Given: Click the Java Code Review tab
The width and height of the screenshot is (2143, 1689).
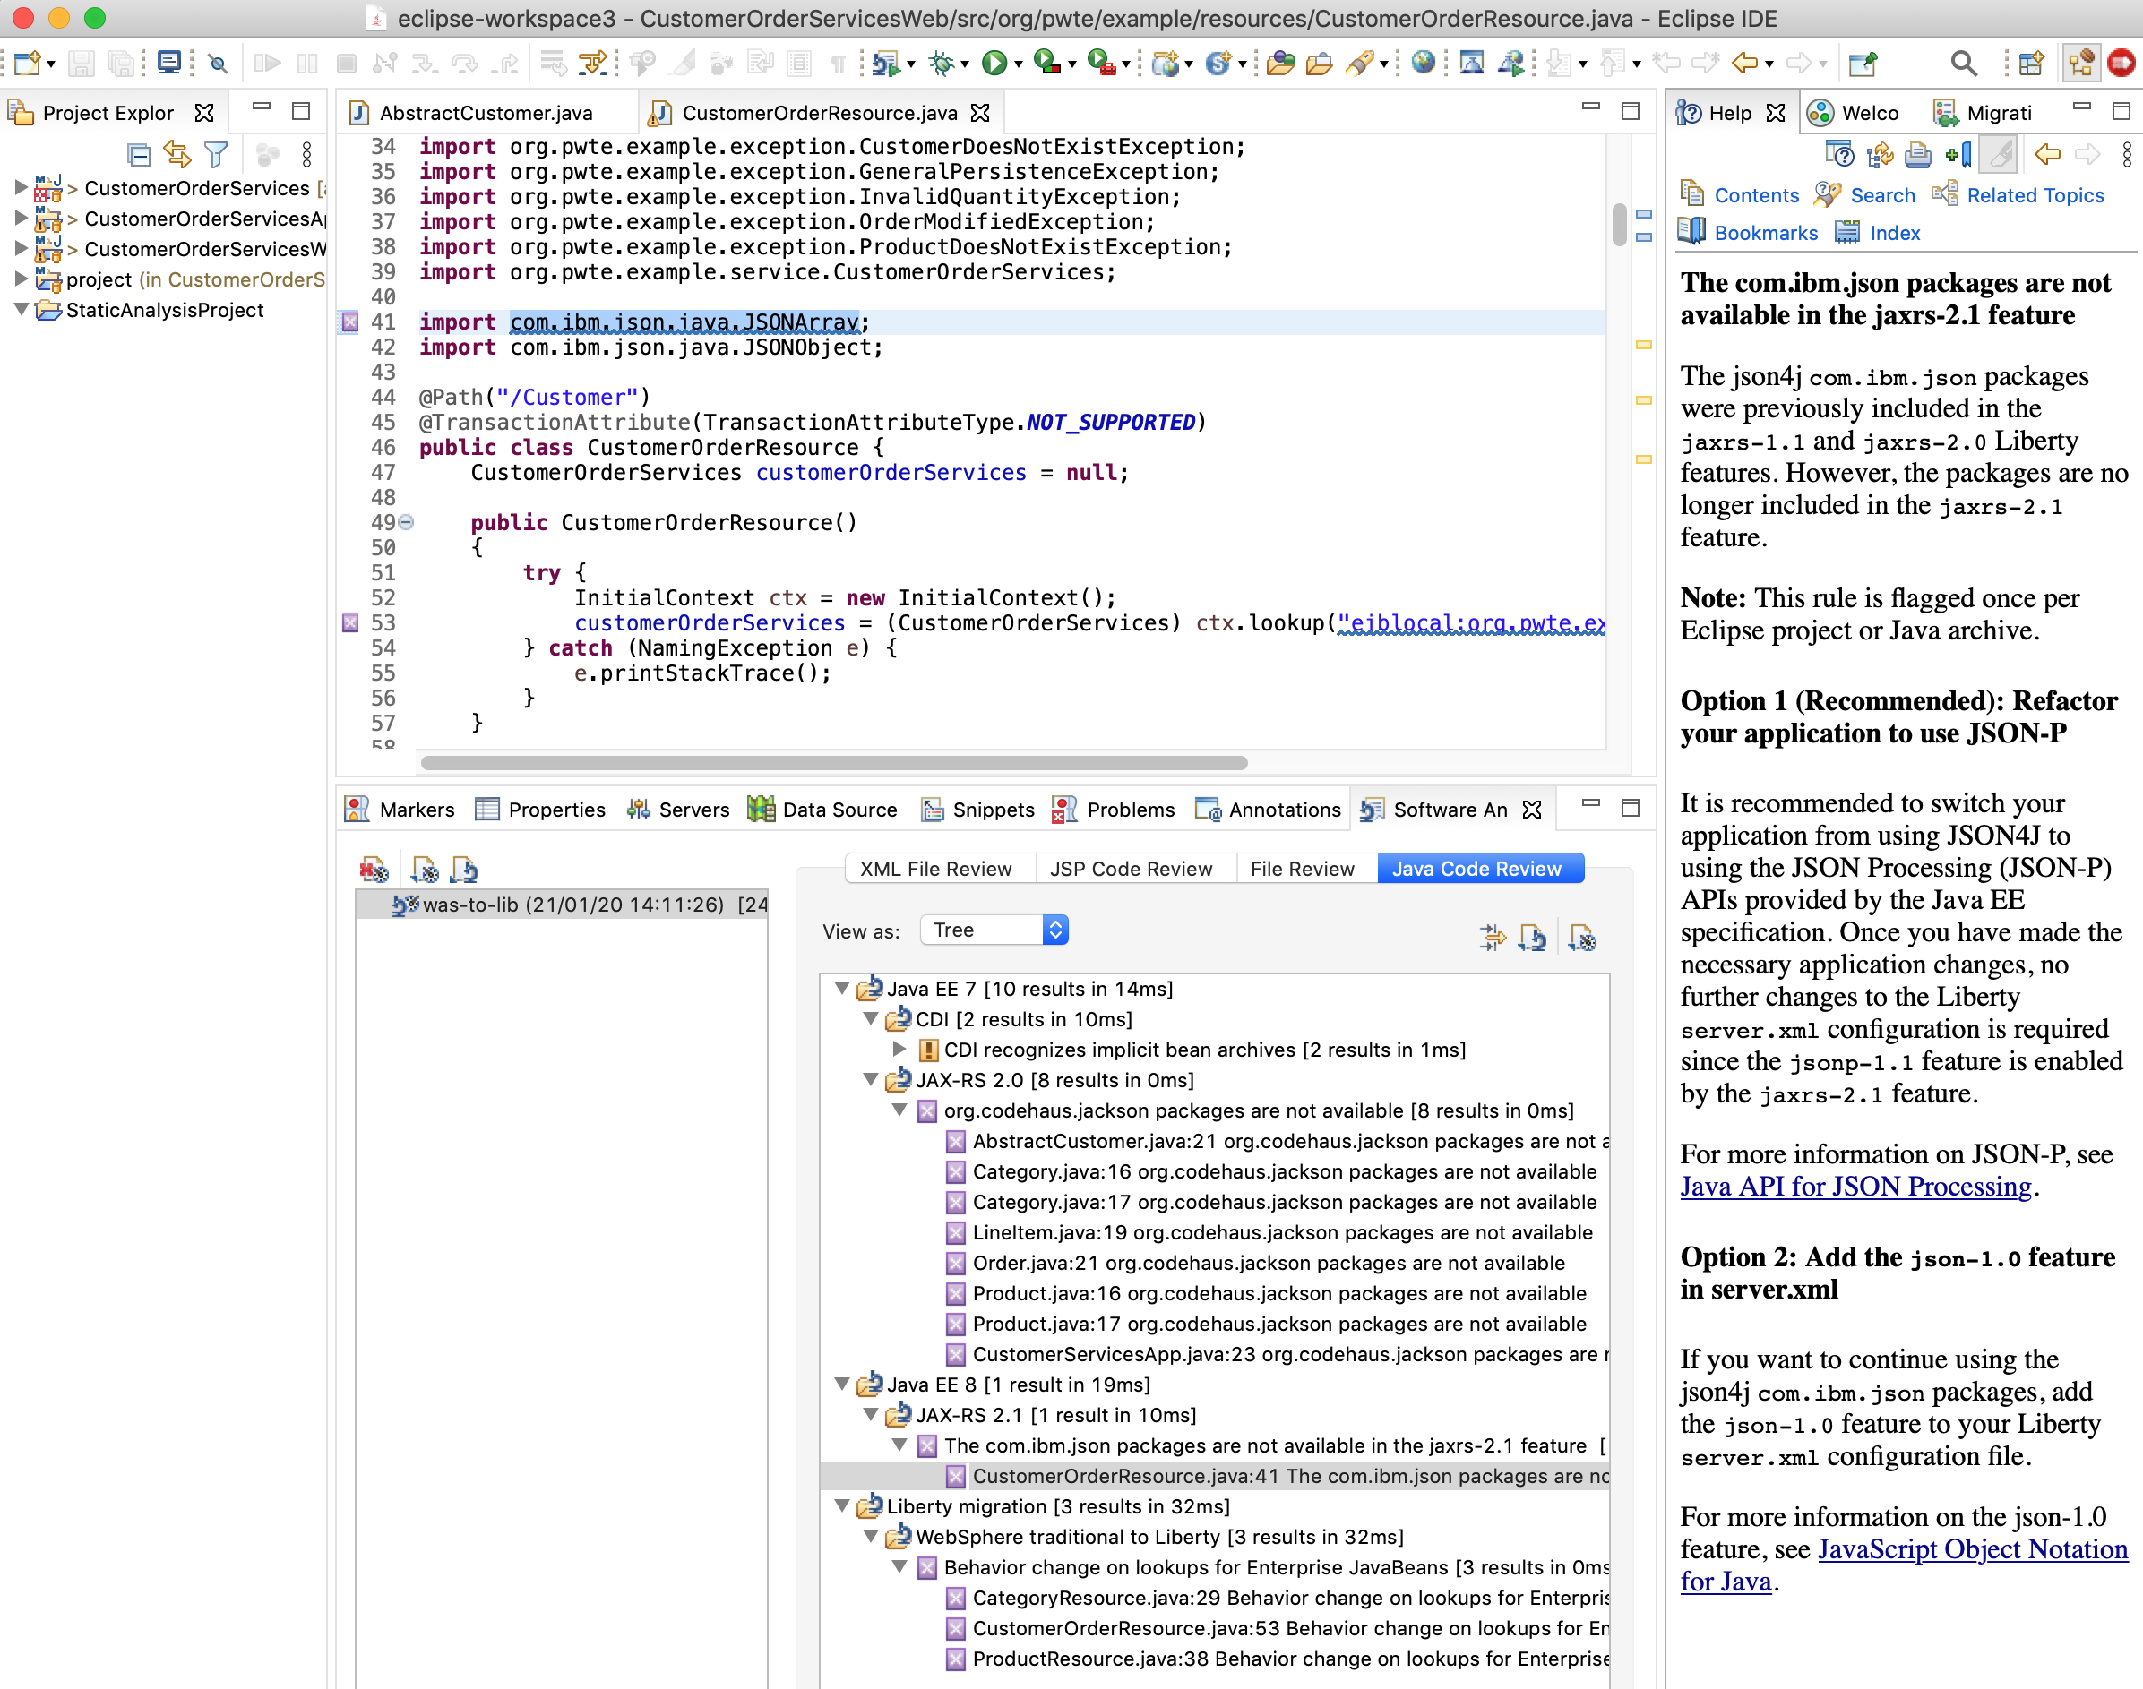Looking at the screenshot, I should [1480, 870].
